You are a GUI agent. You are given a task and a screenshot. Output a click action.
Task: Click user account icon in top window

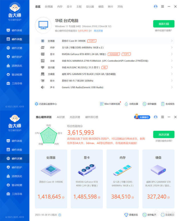pos(155,7)
